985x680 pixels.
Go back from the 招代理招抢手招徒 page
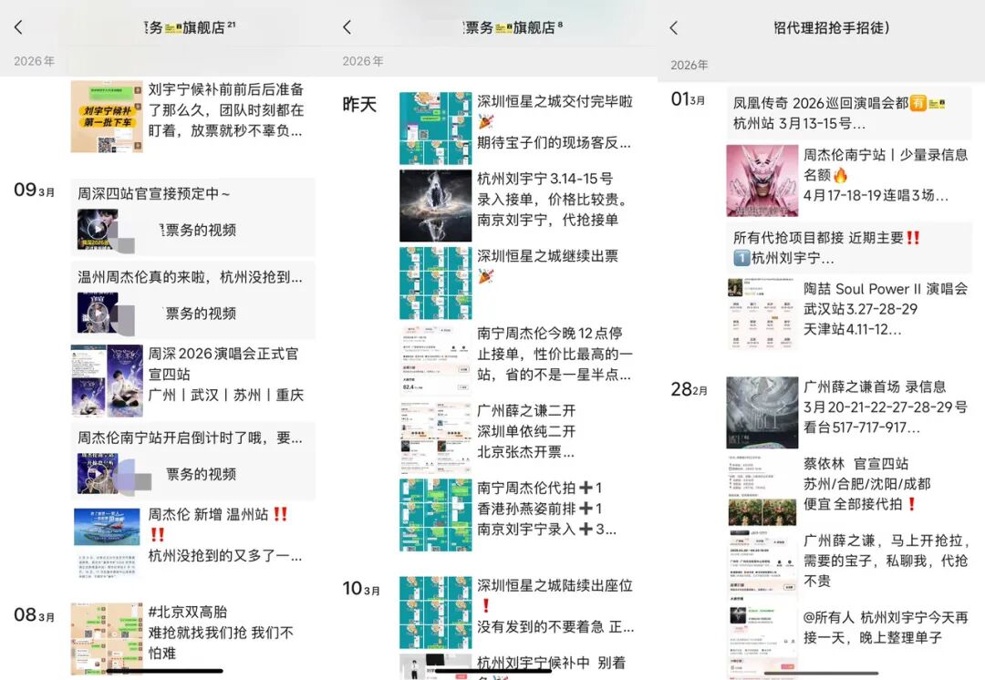[x=674, y=27]
